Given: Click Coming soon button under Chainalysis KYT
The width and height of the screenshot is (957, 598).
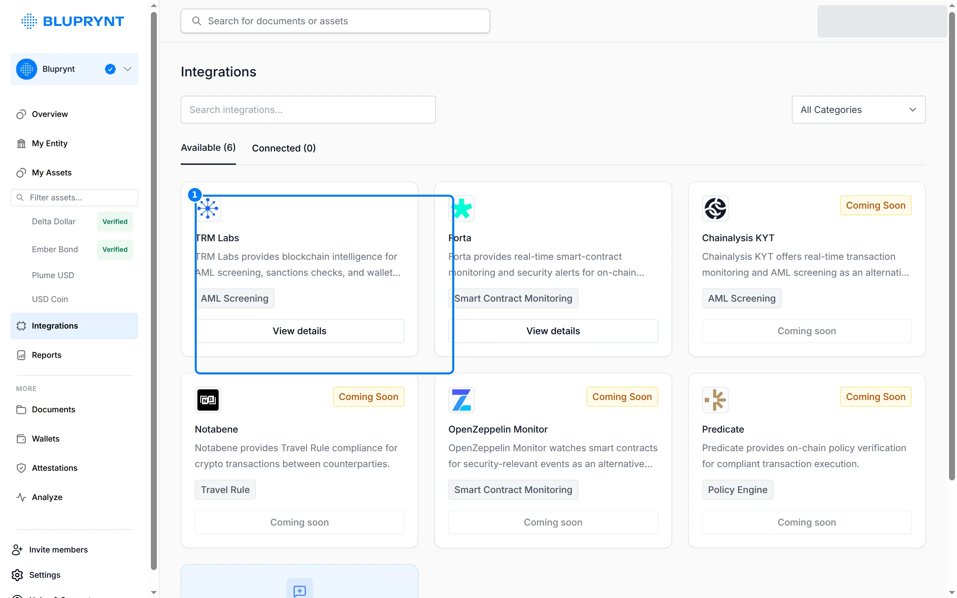Looking at the screenshot, I should pyautogui.click(x=806, y=331).
